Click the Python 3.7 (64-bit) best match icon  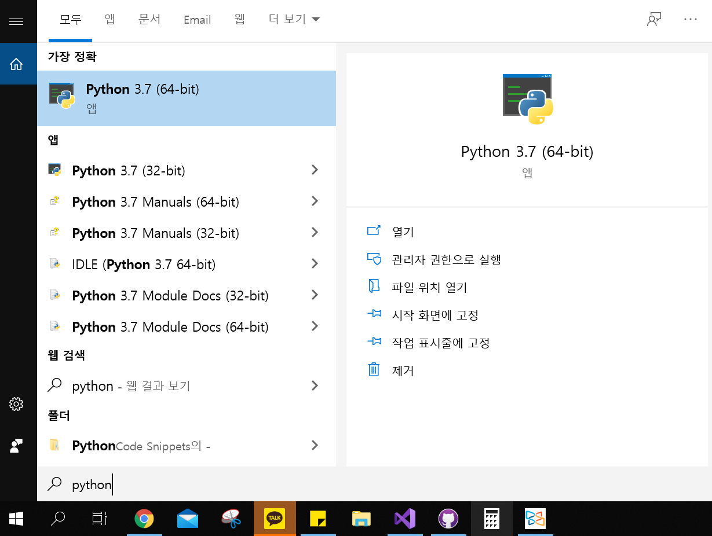click(x=62, y=96)
